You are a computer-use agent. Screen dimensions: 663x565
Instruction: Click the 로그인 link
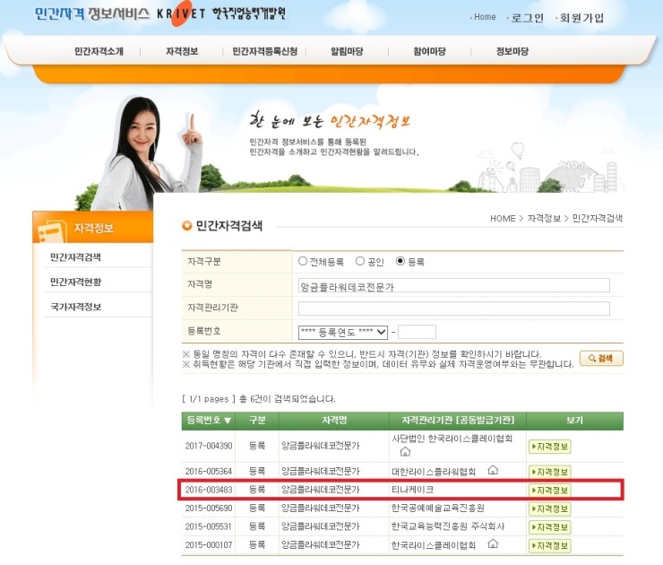pyautogui.click(x=528, y=18)
